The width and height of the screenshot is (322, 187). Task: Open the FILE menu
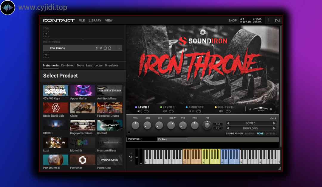coord(82,21)
